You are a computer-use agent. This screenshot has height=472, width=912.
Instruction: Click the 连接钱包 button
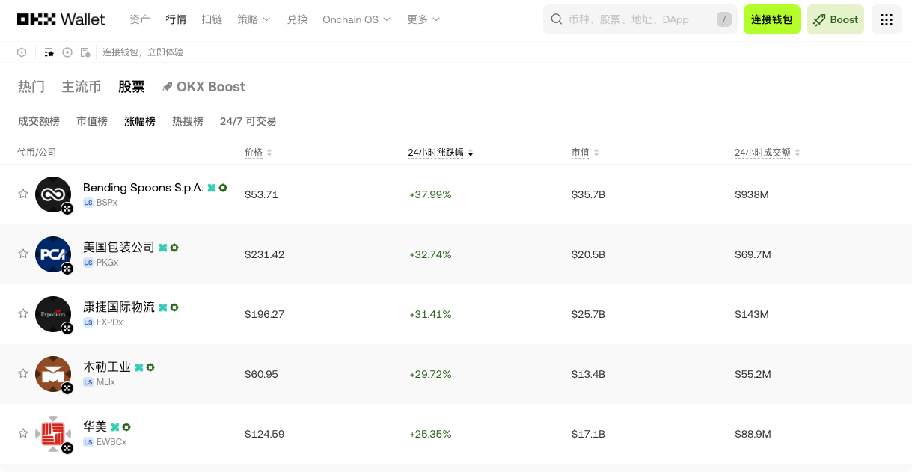[772, 19]
